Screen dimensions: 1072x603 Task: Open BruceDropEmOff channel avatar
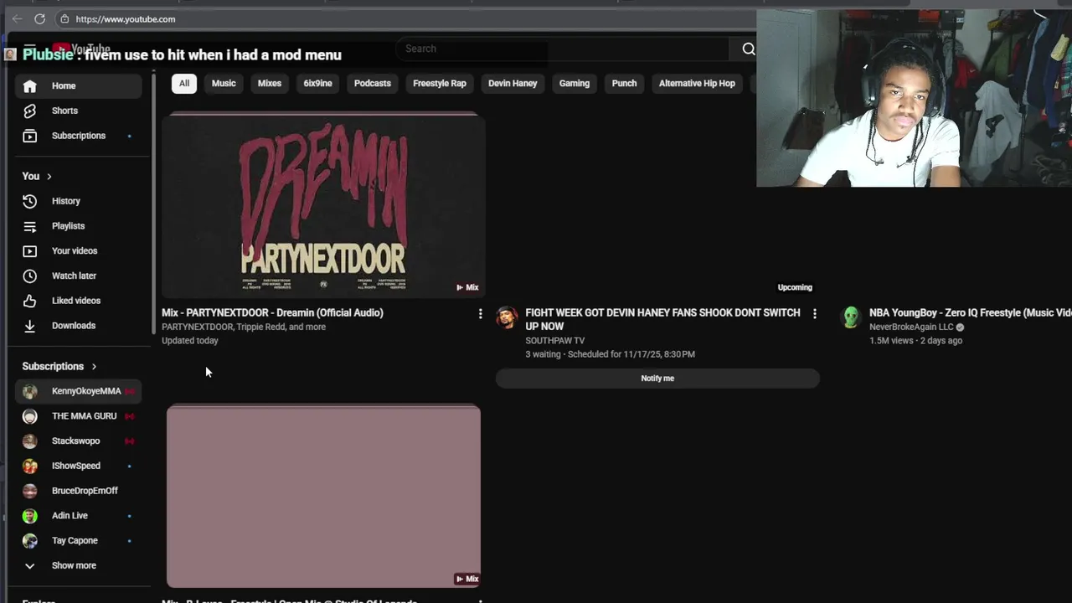pyautogui.click(x=29, y=491)
